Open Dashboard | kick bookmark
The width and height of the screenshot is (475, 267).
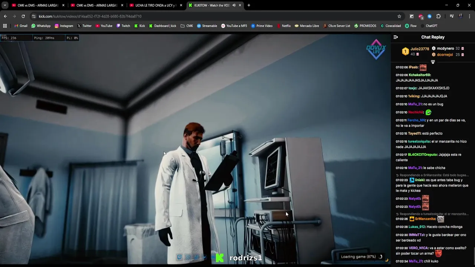point(163,26)
